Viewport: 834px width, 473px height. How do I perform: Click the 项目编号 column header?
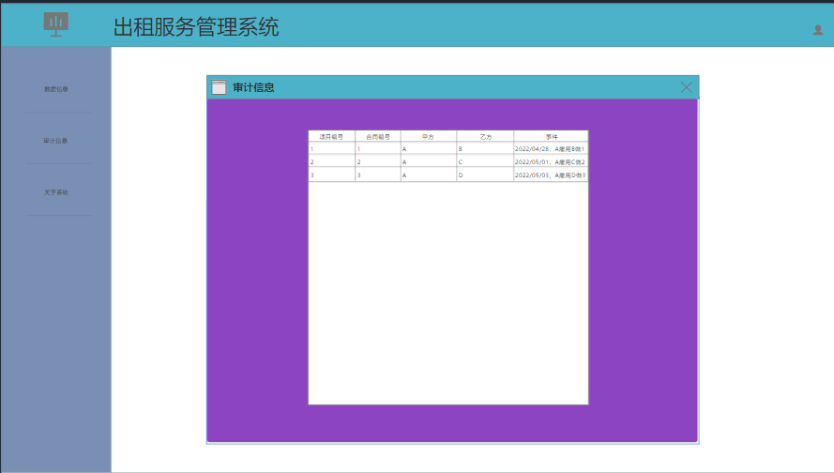(x=331, y=136)
